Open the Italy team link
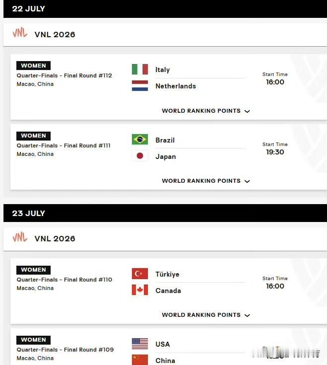Image resolution: width=327 pixels, height=365 pixels. pos(163,70)
